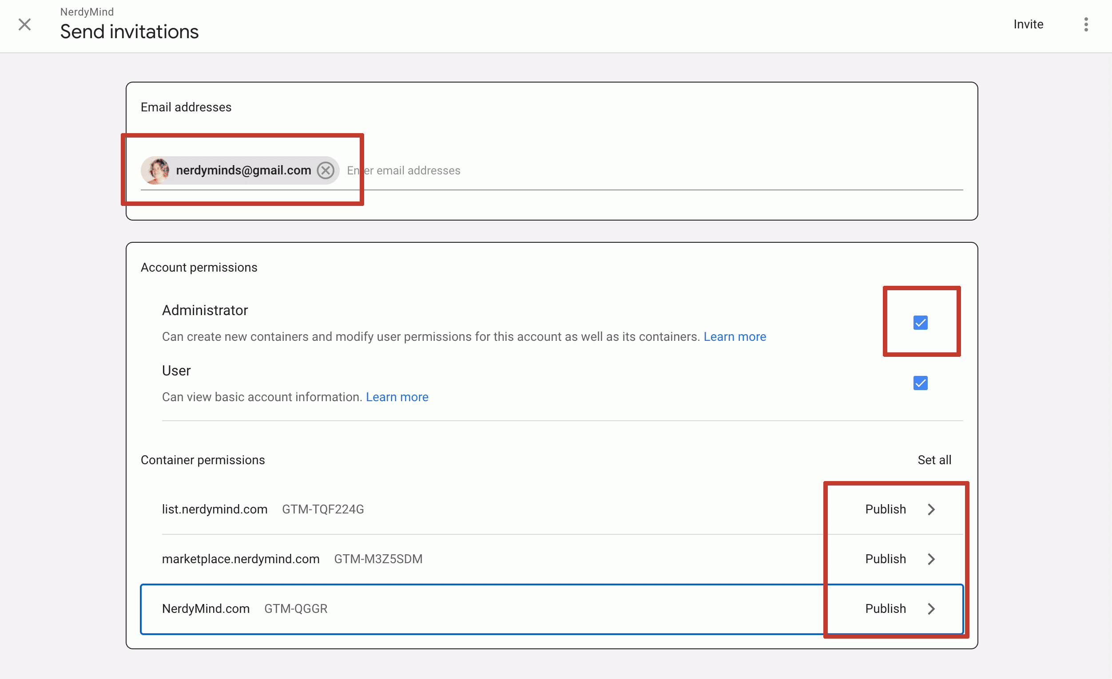
Task: Open the three-dot more options menu
Action: pyautogui.click(x=1086, y=24)
